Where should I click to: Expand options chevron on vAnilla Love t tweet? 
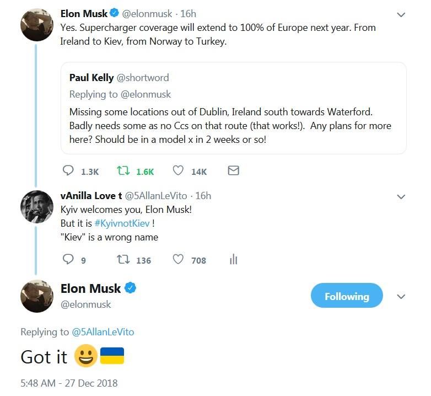[401, 197]
